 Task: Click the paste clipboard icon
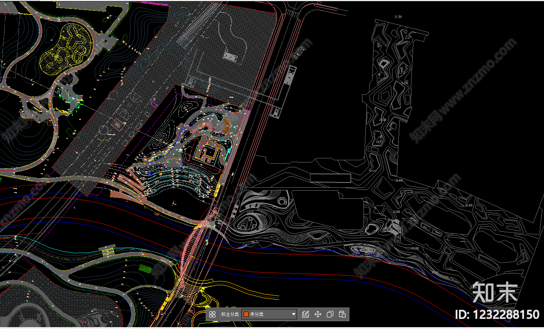pos(342,315)
